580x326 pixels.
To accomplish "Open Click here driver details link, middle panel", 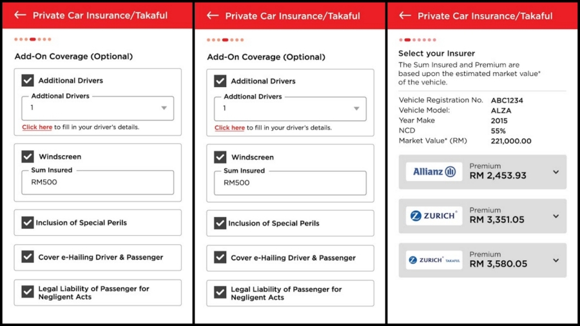I will (x=229, y=128).
